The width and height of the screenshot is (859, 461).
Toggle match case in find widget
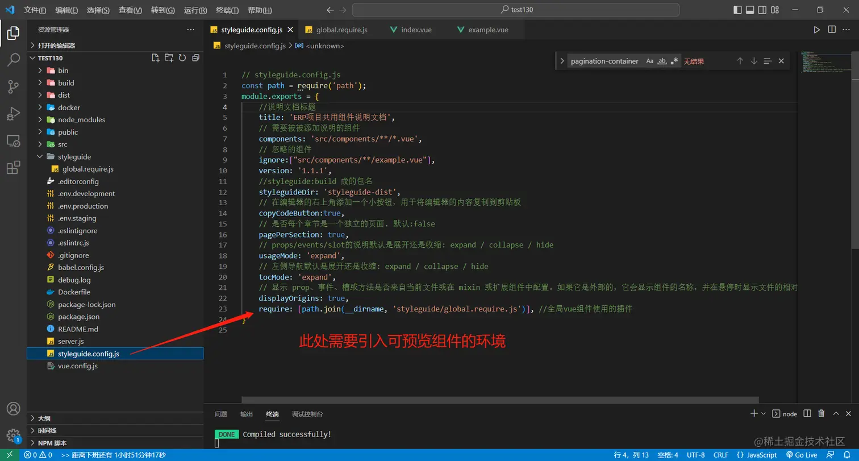[650, 61]
